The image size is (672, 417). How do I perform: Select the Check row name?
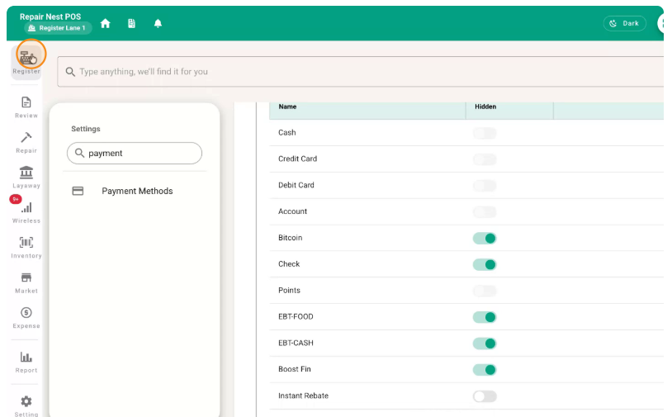(x=289, y=264)
